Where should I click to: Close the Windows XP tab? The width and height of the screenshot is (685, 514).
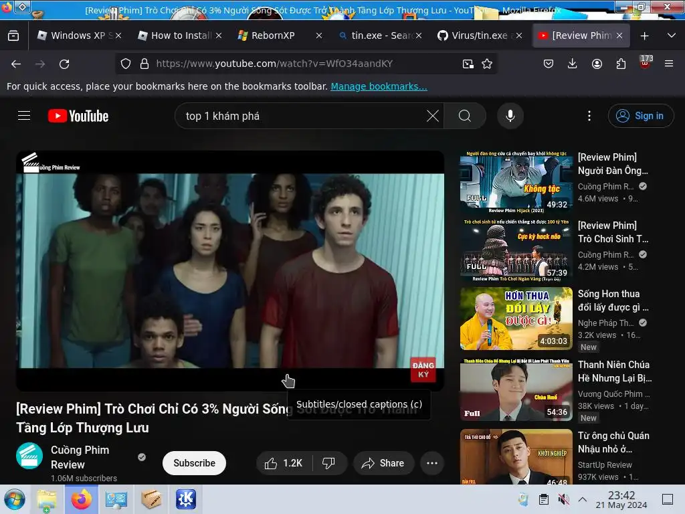pos(118,36)
